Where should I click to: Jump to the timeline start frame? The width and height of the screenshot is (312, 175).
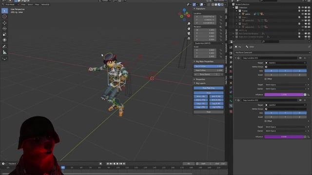(x=108, y=164)
